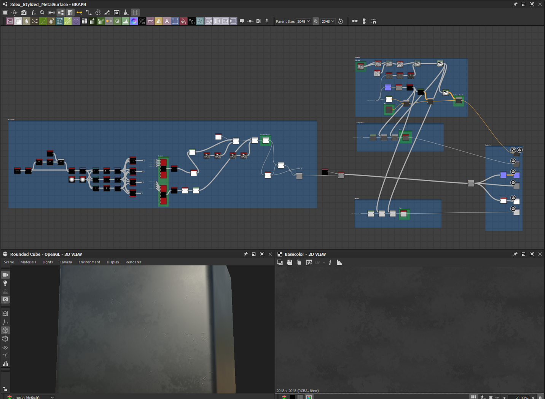
Task: Save the 2D View bitmap (floppy icon)
Action: 289,263
